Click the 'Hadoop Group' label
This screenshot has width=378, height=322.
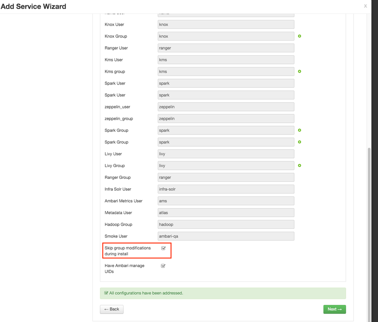click(x=119, y=224)
